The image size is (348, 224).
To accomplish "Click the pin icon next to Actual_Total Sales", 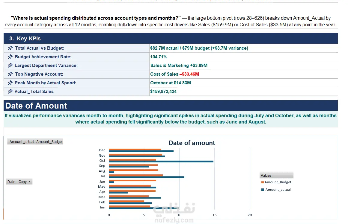I will [10, 91].
